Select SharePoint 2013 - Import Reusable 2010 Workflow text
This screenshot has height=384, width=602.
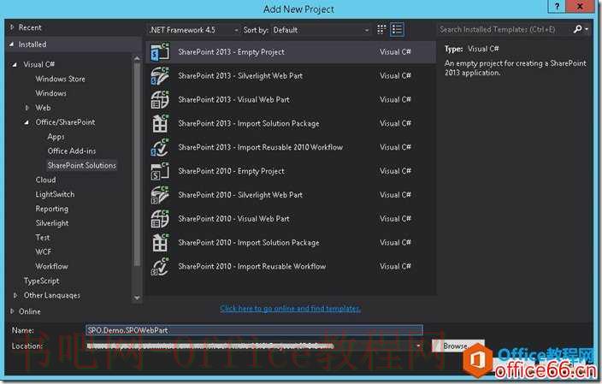tap(260, 147)
